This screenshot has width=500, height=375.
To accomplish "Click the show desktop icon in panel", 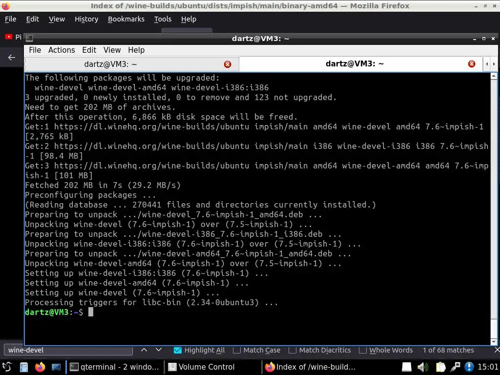I will point(56,367).
